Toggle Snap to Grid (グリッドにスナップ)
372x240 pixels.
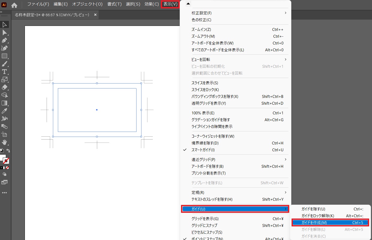pyautogui.click(x=204, y=225)
